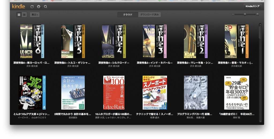Viewport: 274px width, 139px height.
Task: Click title とんかつDJアゲ太郎 4 (ジャン…
Action: (32, 114)
